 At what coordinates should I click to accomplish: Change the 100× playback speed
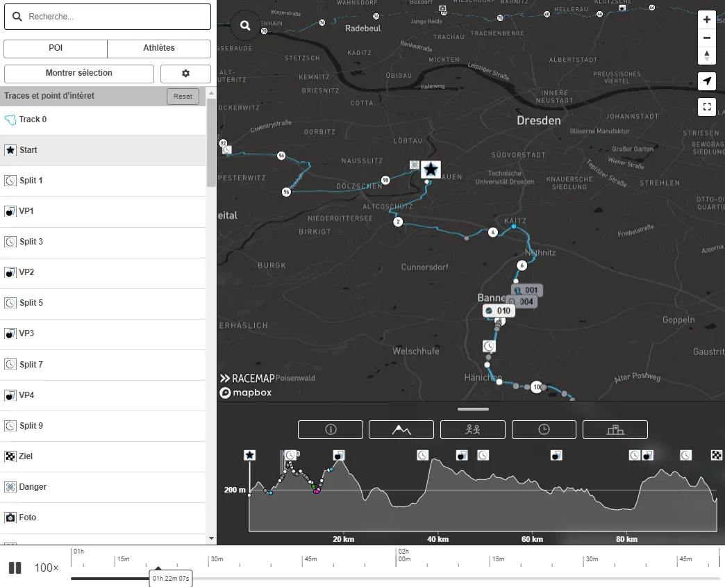click(47, 568)
